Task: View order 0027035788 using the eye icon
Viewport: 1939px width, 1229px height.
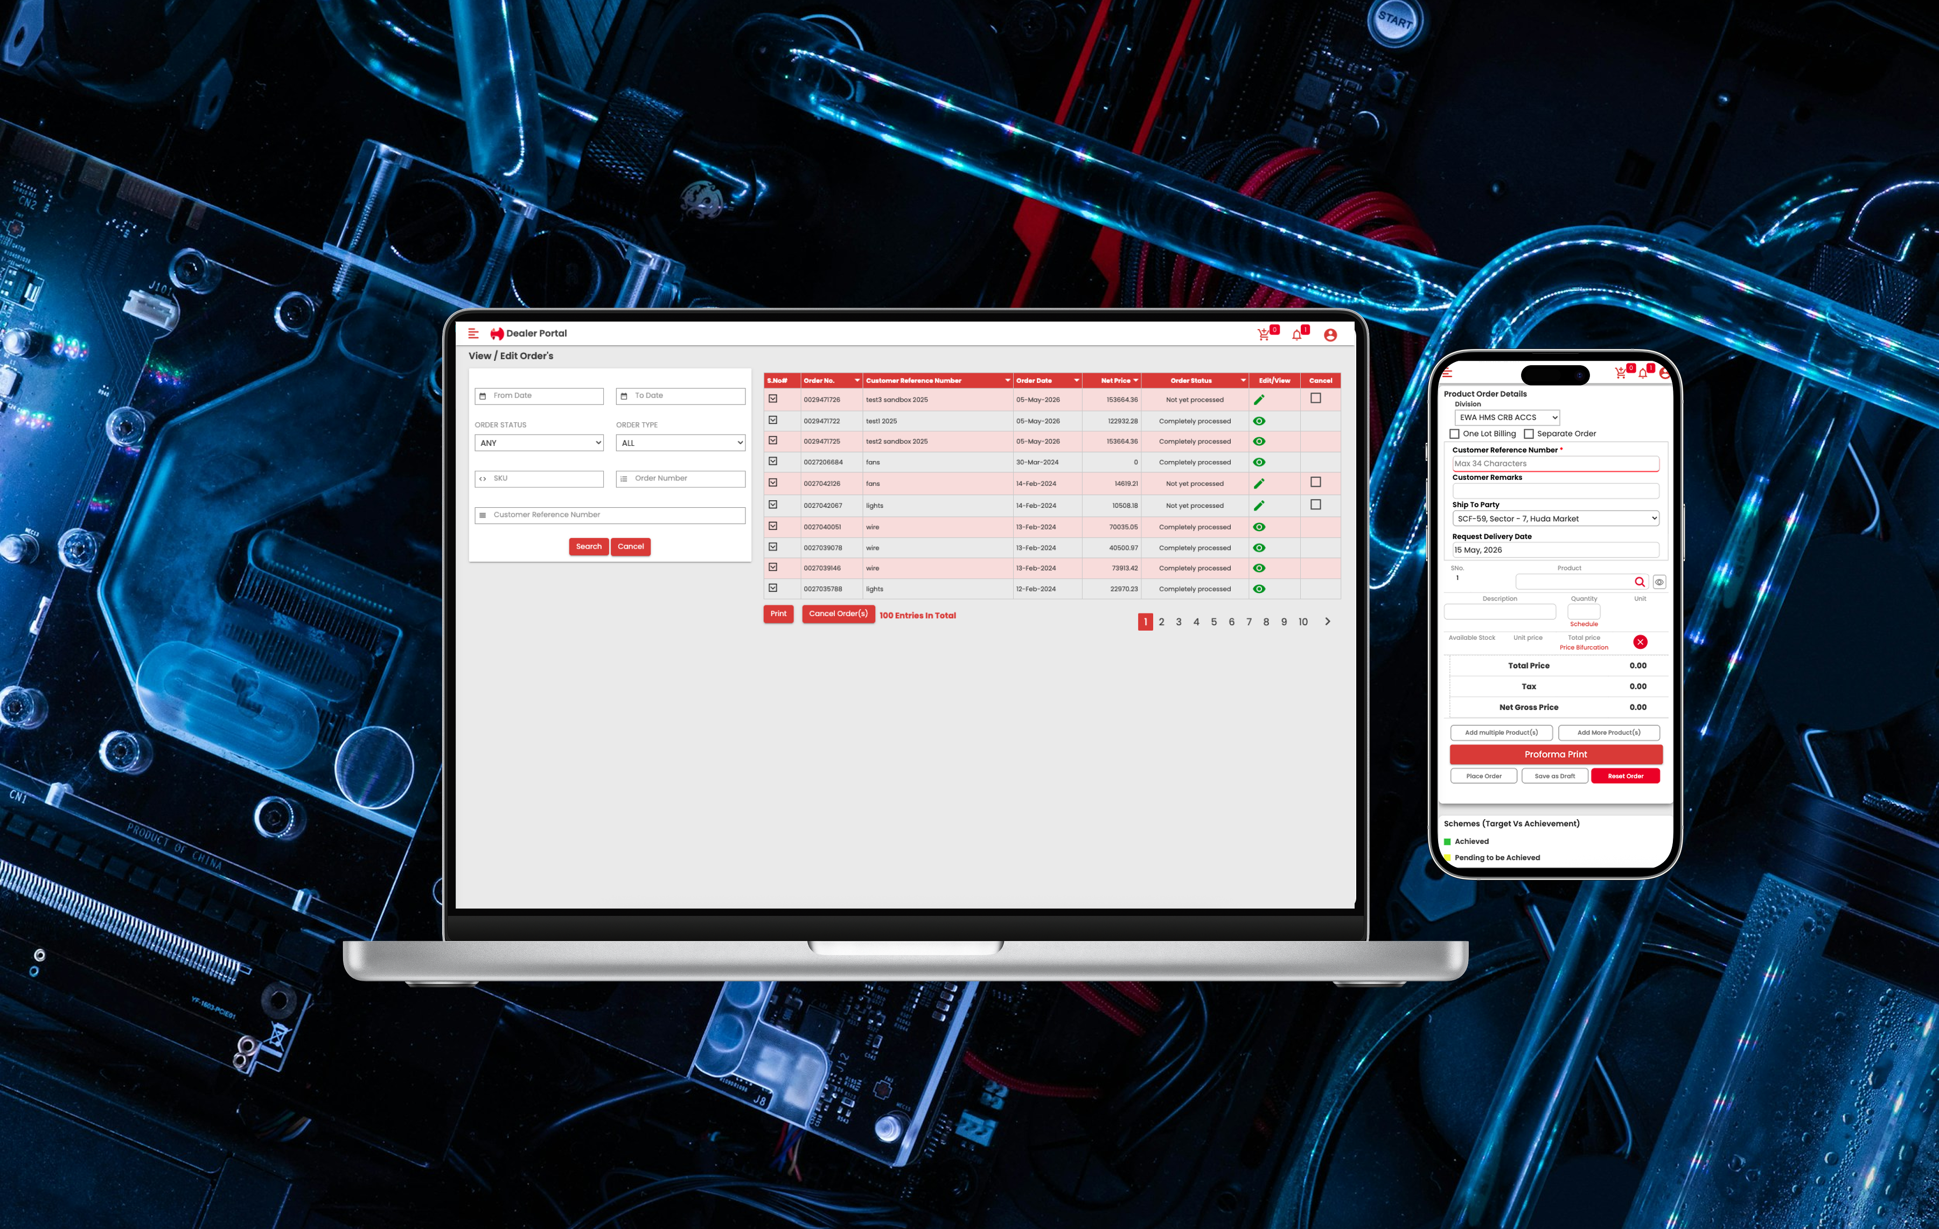Action: point(1259,589)
